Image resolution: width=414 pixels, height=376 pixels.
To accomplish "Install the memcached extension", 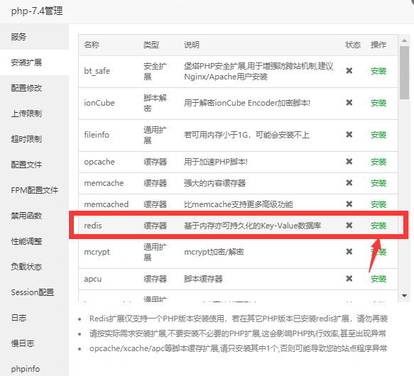I will [378, 204].
